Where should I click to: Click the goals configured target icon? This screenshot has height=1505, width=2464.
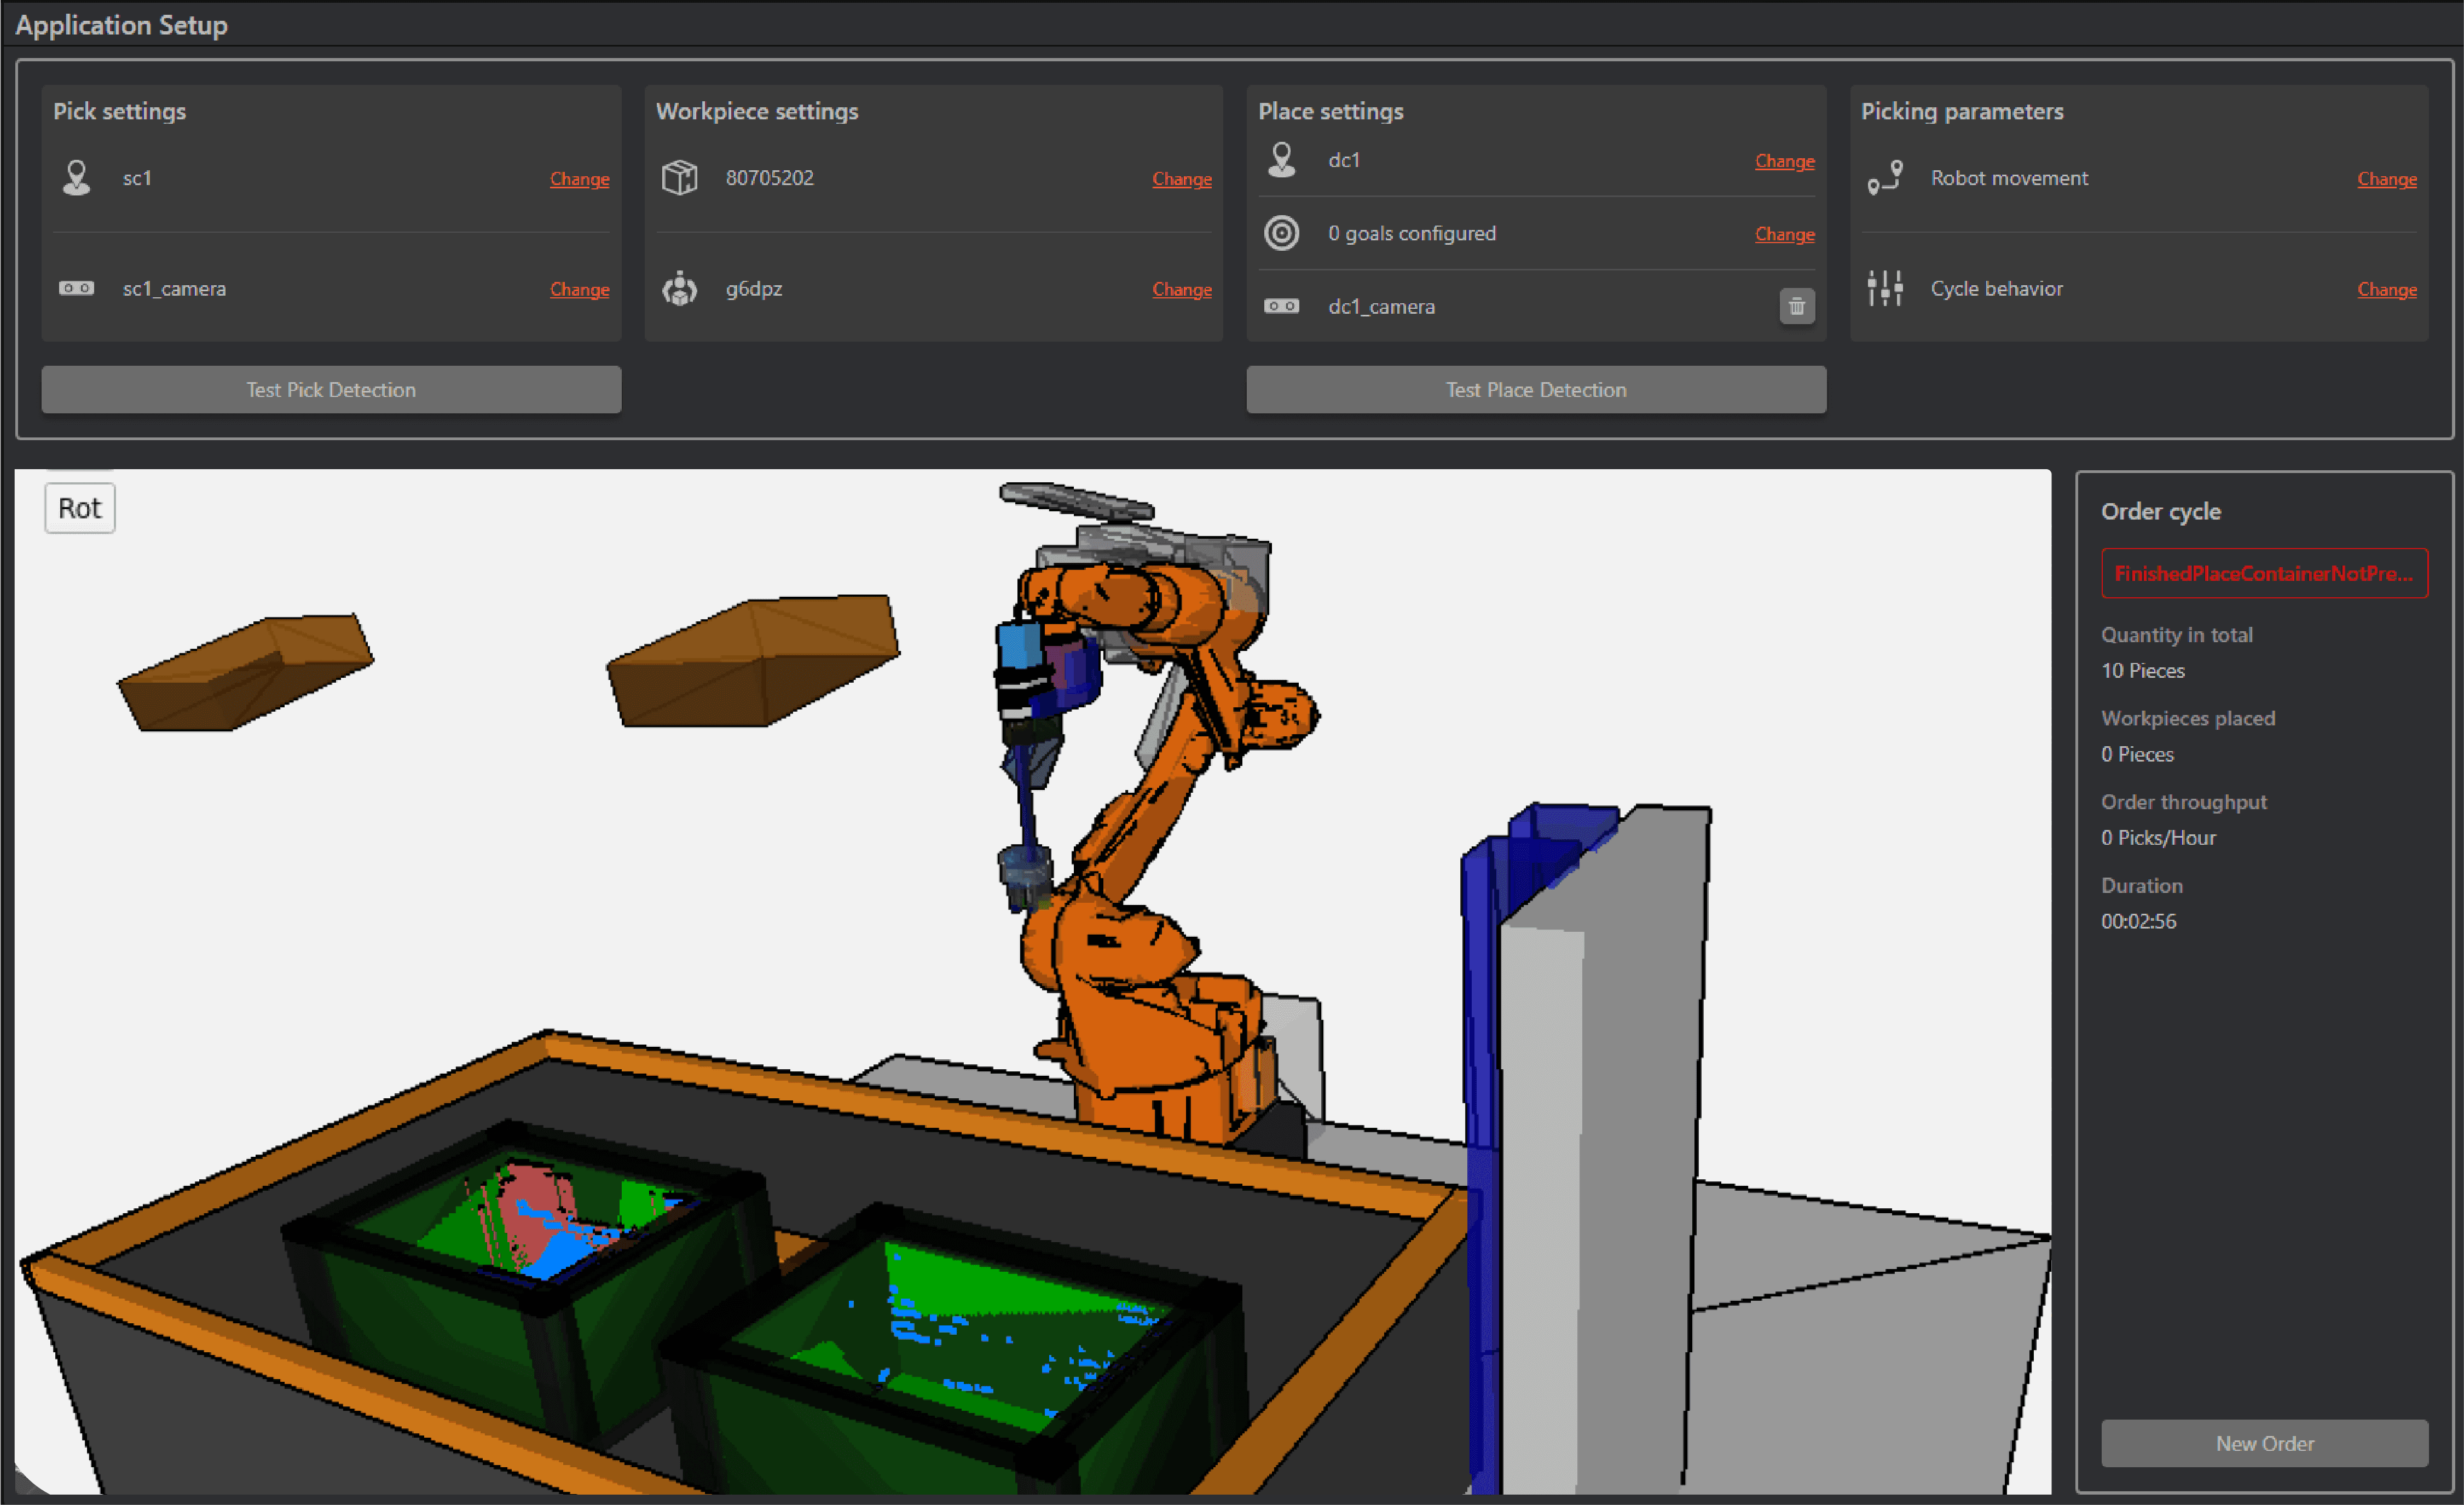(1281, 233)
